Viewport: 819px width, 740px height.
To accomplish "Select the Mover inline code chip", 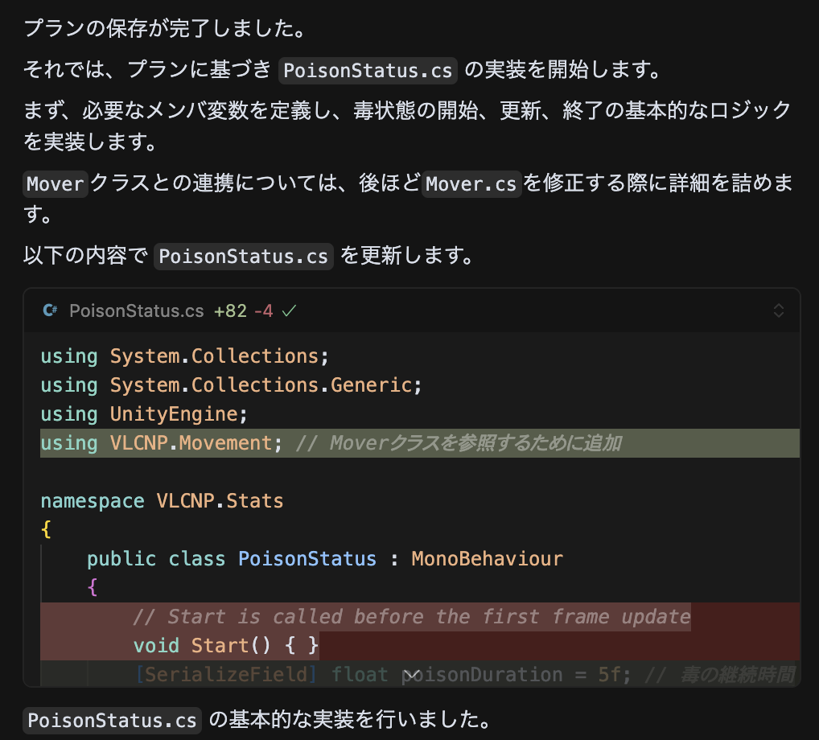I will click(55, 183).
